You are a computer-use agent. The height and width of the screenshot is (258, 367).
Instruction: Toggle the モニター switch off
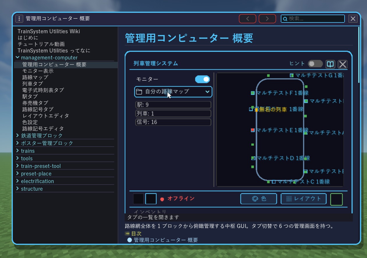(x=202, y=79)
